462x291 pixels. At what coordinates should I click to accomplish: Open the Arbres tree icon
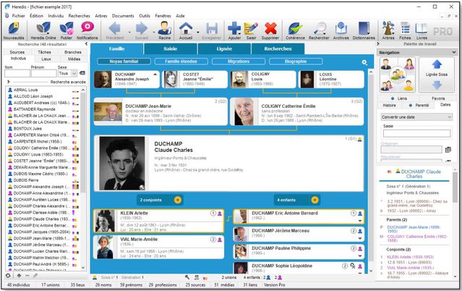coord(388,30)
